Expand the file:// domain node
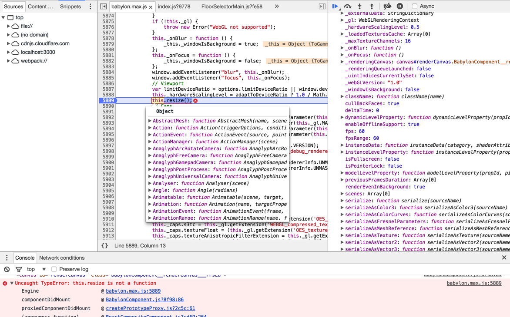 [x=8, y=26]
